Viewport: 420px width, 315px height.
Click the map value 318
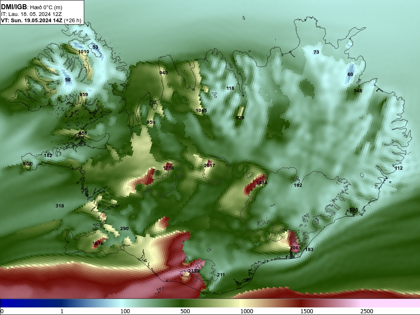pyautogui.click(x=60, y=206)
